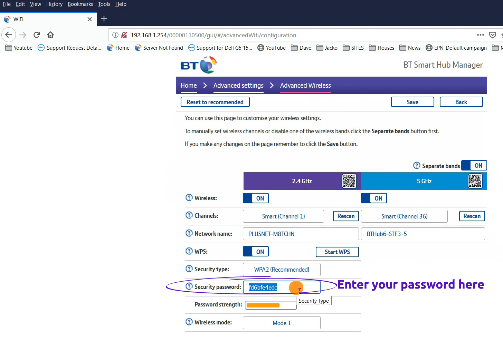Image resolution: width=503 pixels, height=341 pixels.
Task: Click help icon beside Network name
Action: click(x=189, y=233)
